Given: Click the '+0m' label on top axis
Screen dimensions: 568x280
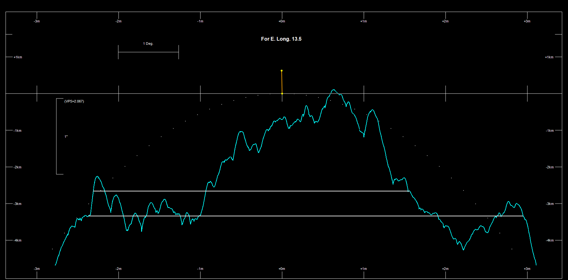Looking at the screenshot, I should (282, 21).
